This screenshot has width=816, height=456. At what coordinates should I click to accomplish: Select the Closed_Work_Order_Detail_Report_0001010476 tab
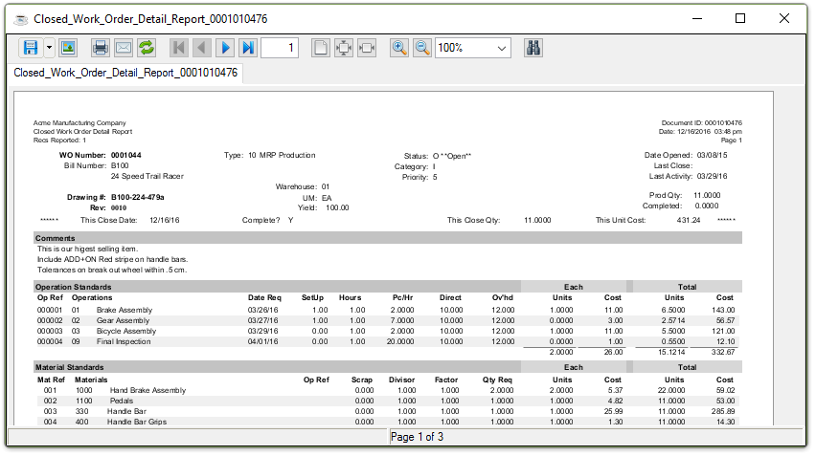[x=125, y=73]
